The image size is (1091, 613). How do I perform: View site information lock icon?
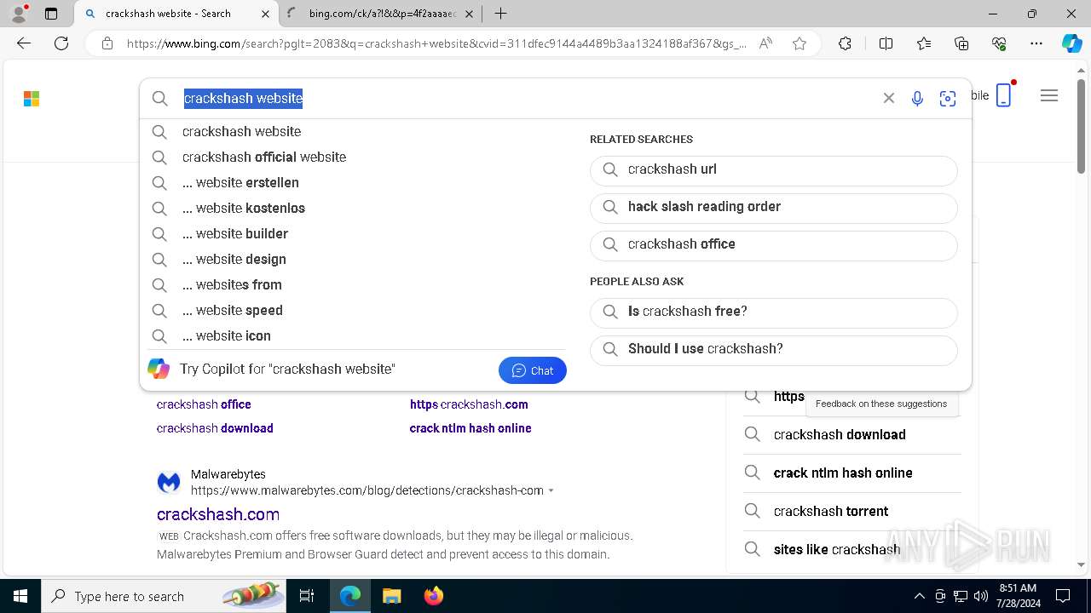pos(107,43)
